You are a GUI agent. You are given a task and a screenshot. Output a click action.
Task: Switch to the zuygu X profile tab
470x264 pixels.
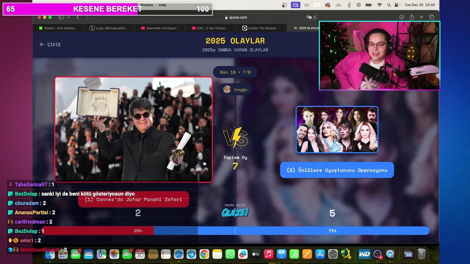(109, 28)
